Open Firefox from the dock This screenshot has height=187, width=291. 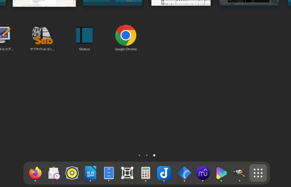pyautogui.click(x=35, y=173)
